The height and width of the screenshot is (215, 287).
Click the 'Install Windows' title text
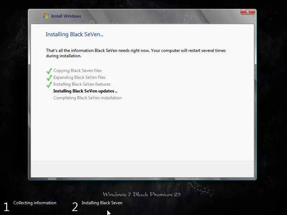[66, 16]
